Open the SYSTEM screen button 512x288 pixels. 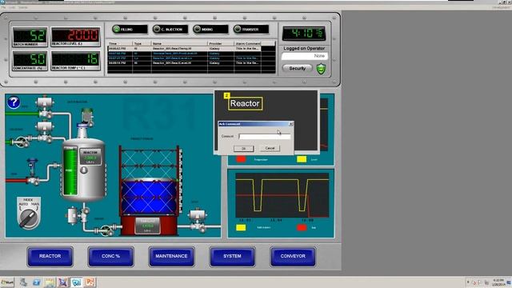[232, 256]
